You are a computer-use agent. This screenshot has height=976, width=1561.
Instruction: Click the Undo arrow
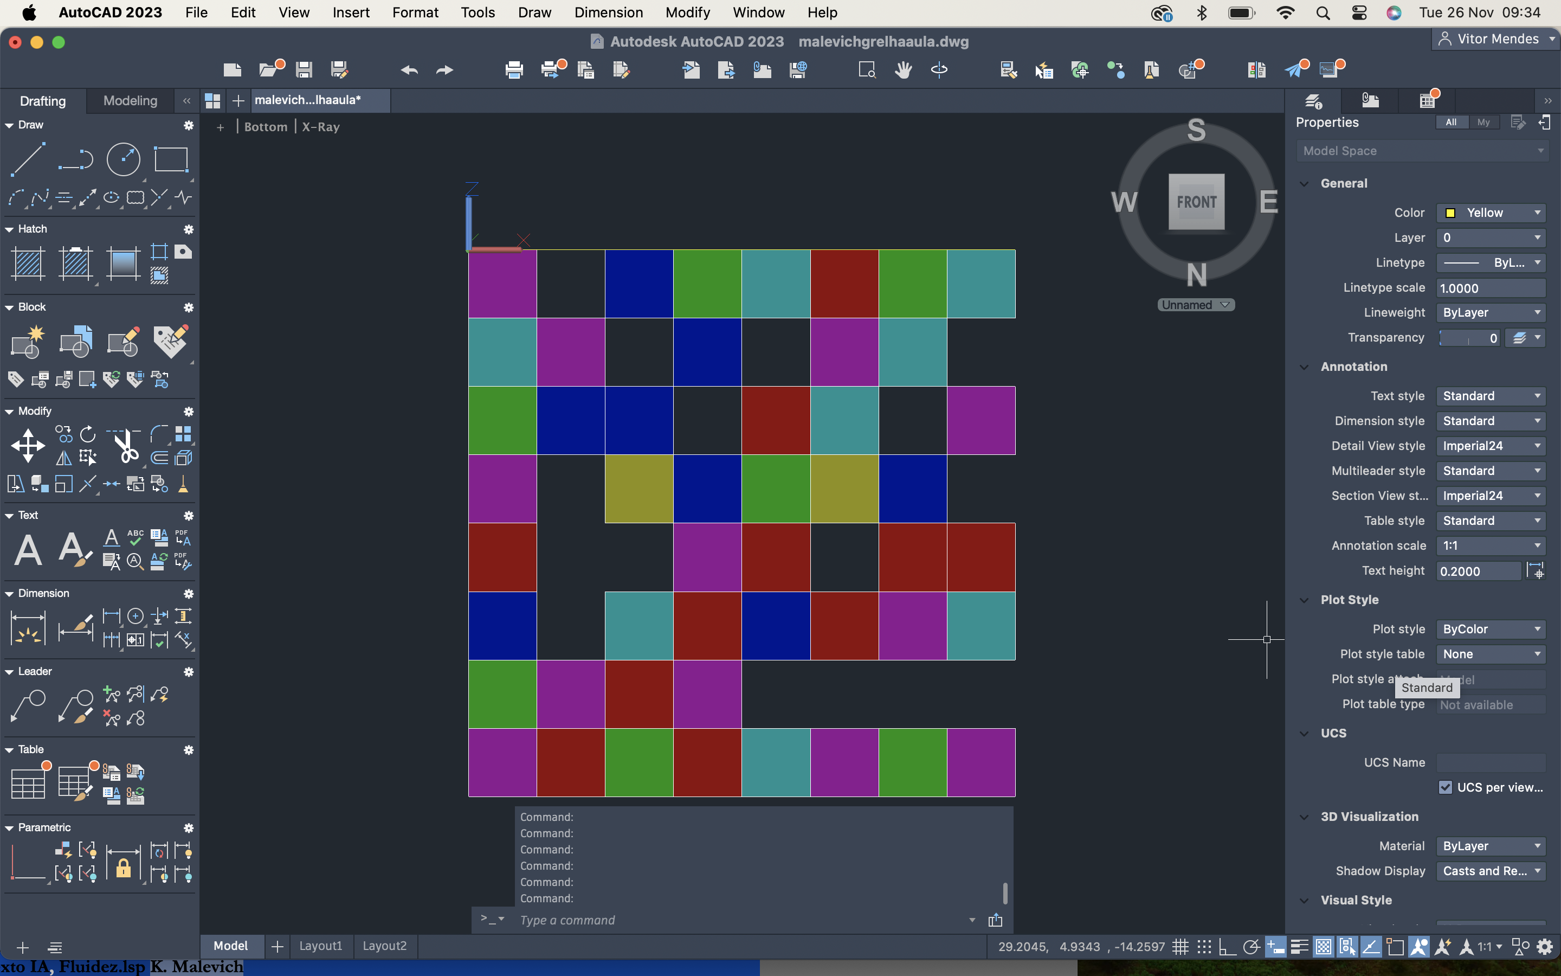pos(409,70)
